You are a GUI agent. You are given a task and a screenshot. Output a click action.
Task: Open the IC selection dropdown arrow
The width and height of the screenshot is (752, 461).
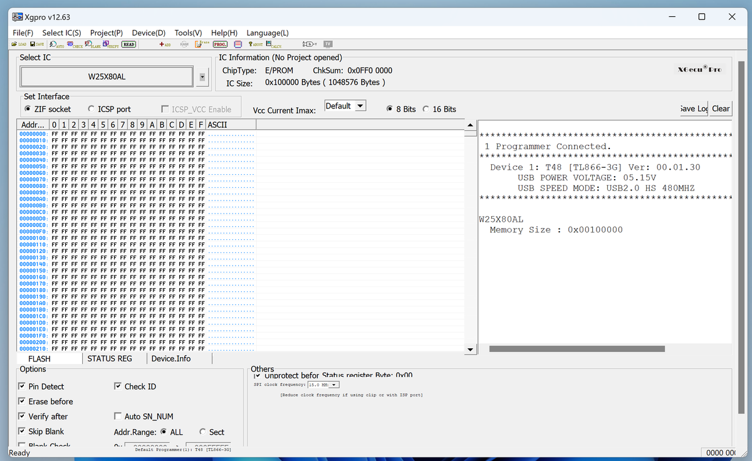[x=202, y=77]
